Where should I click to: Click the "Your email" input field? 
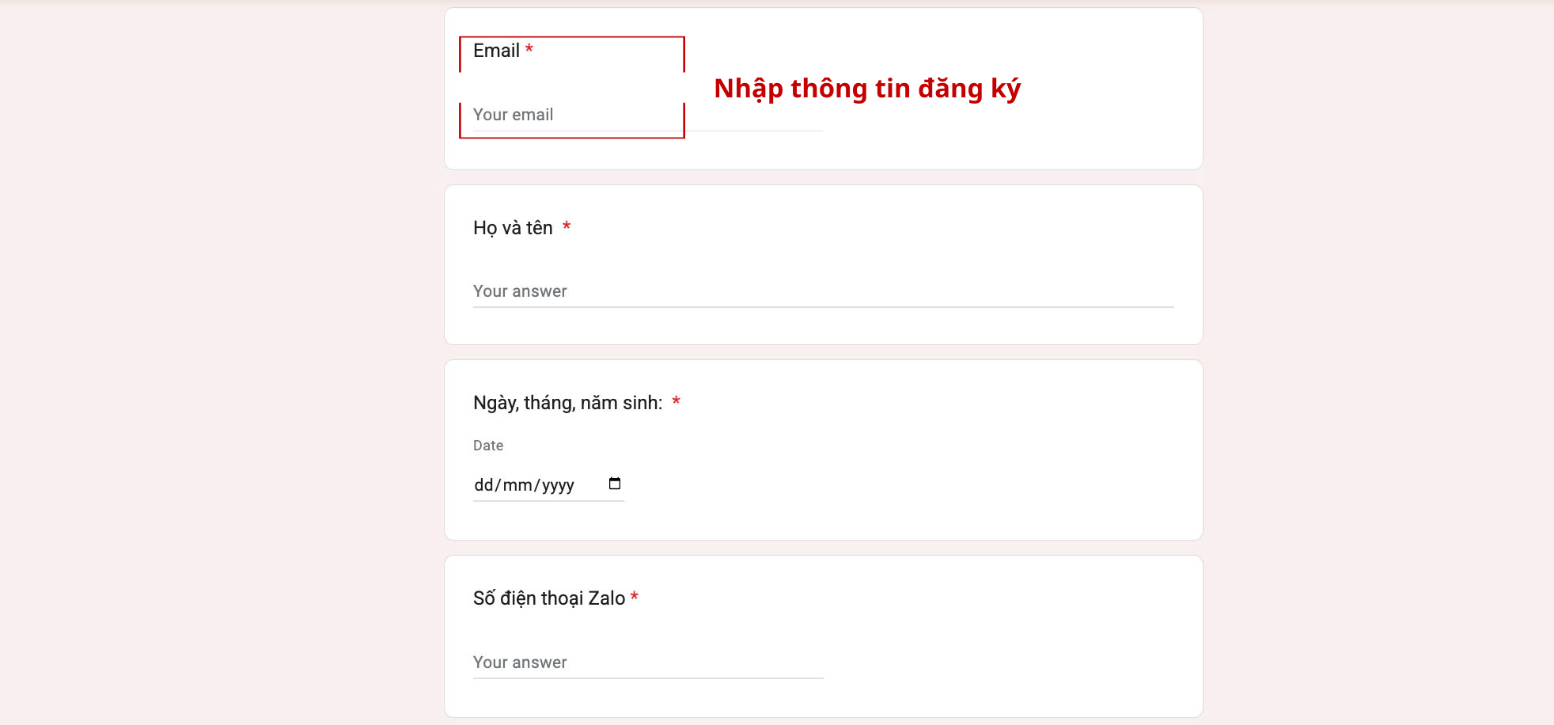click(x=647, y=116)
